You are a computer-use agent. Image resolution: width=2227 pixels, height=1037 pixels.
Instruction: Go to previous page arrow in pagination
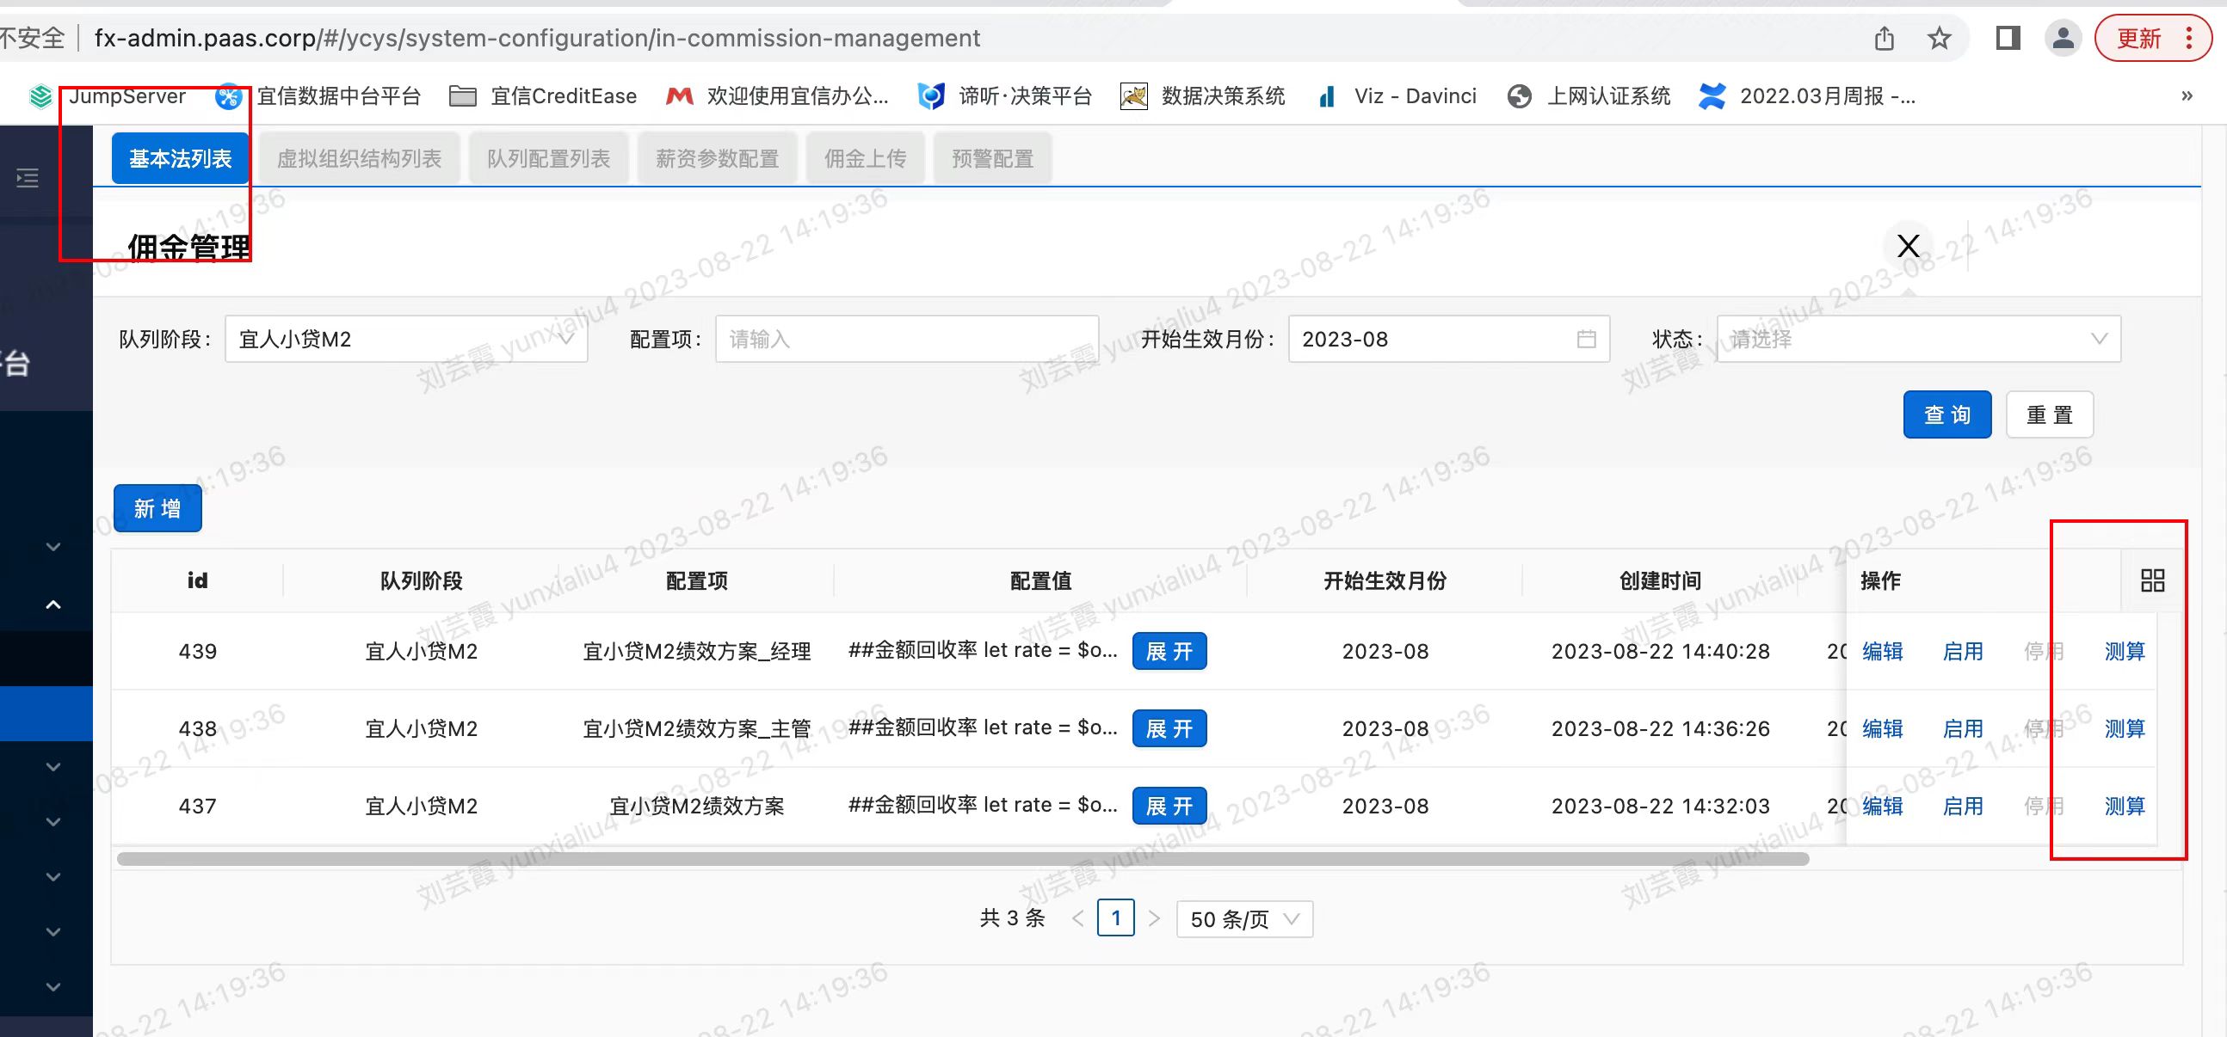[x=1077, y=918]
